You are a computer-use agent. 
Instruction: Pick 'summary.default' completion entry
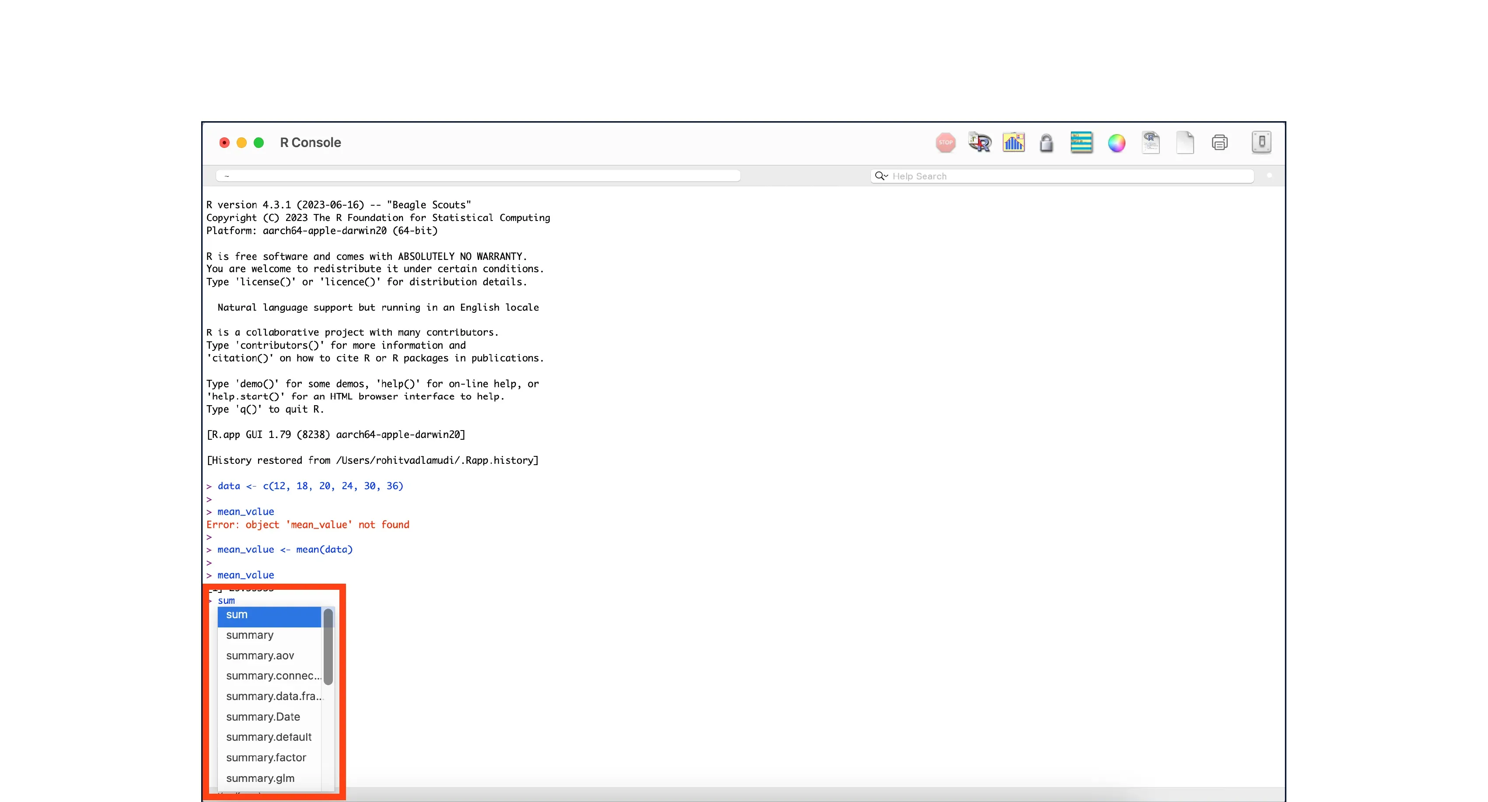tap(269, 737)
